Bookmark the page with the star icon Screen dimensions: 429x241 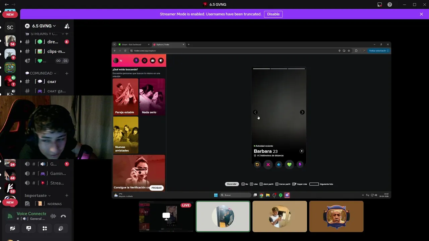click(349, 51)
